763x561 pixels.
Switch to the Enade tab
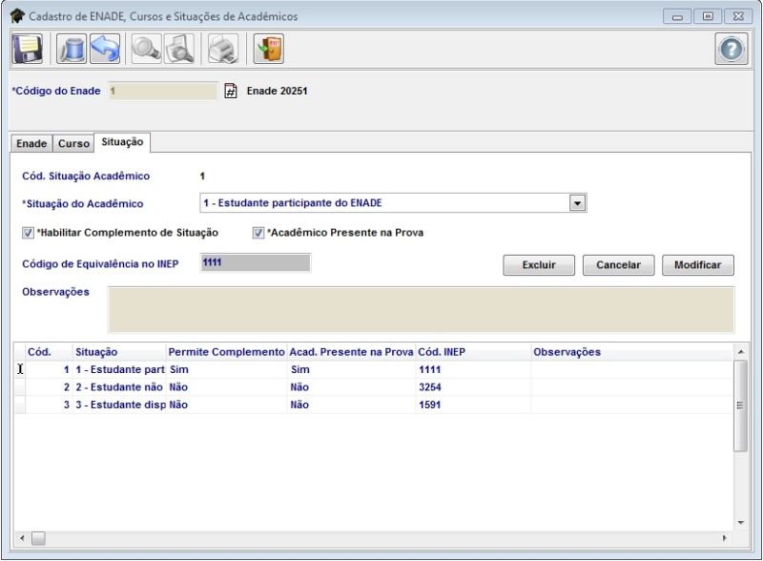pyautogui.click(x=31, y=143)
